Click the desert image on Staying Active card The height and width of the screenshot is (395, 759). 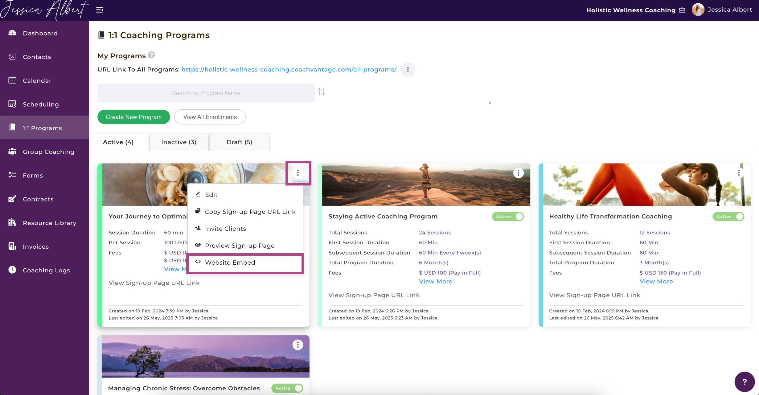coord(426,185)
